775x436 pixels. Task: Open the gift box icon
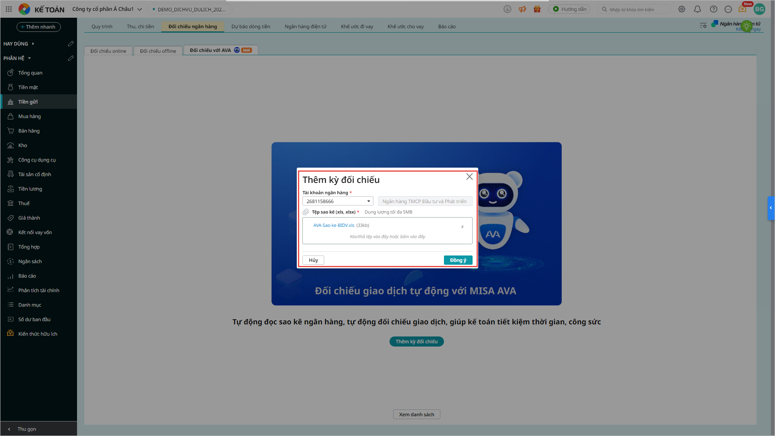pos(537,9)
